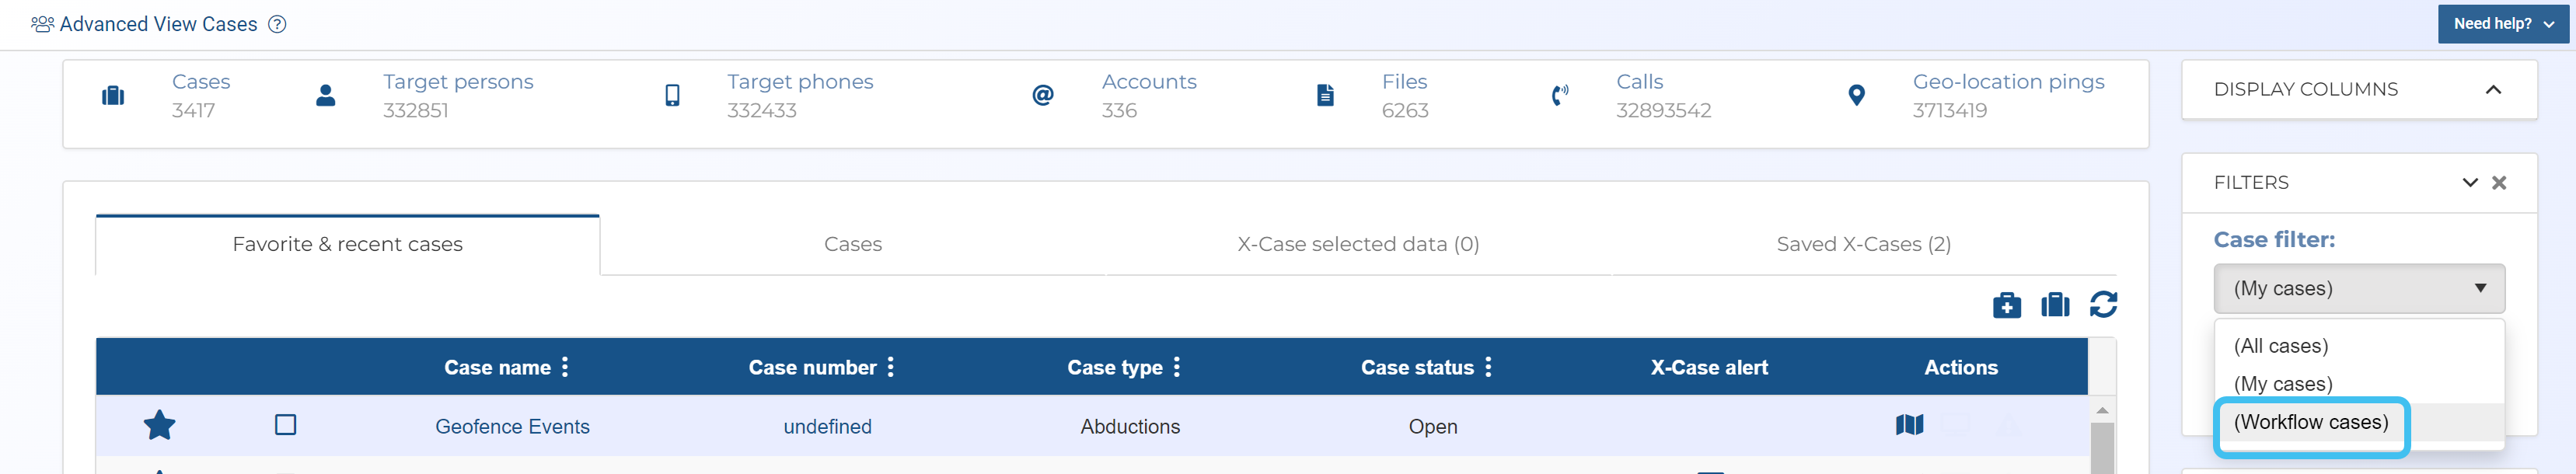The height and width of the screenshot is (474, 2576).
Task: Open map action for Geofence Events
Action: click(1908, 425)
